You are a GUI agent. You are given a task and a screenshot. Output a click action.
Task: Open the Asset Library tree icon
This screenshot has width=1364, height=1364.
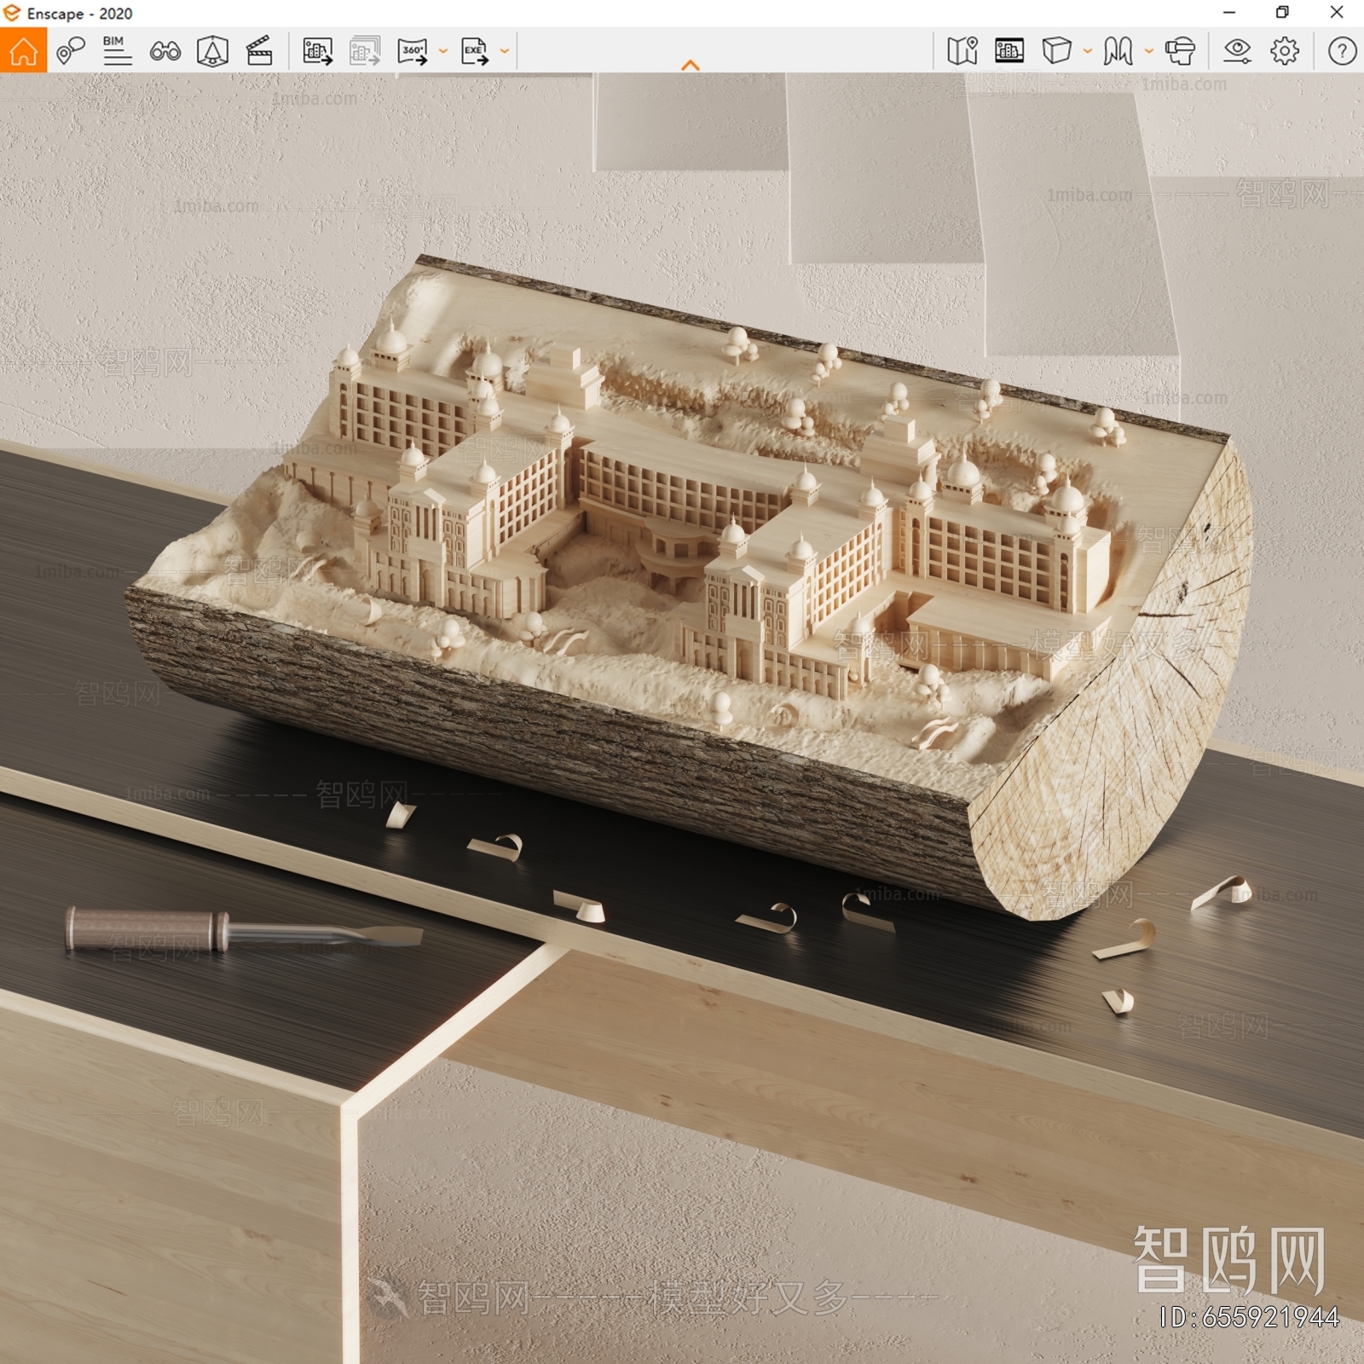point(212,51)
